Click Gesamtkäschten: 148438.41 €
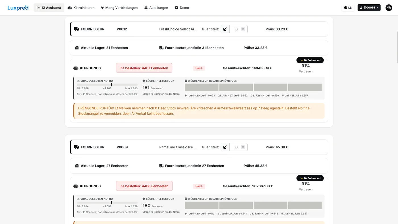The height and width of the screenshot is (224, 398). (x=247, y=68)
